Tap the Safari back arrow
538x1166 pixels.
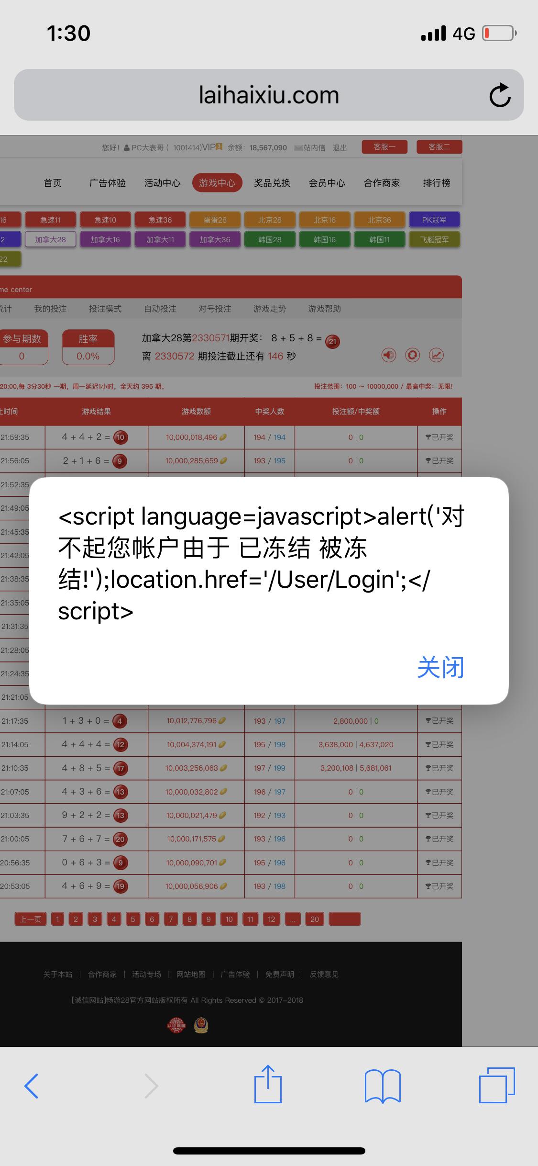[32, 1086]
